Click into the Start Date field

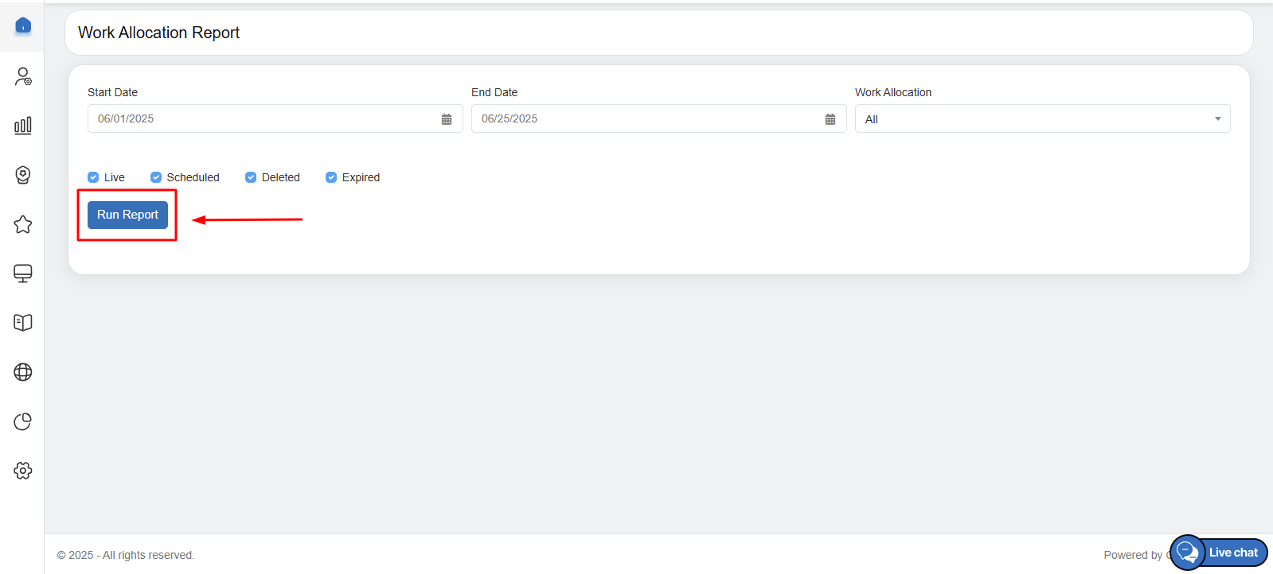click(263, 119)
